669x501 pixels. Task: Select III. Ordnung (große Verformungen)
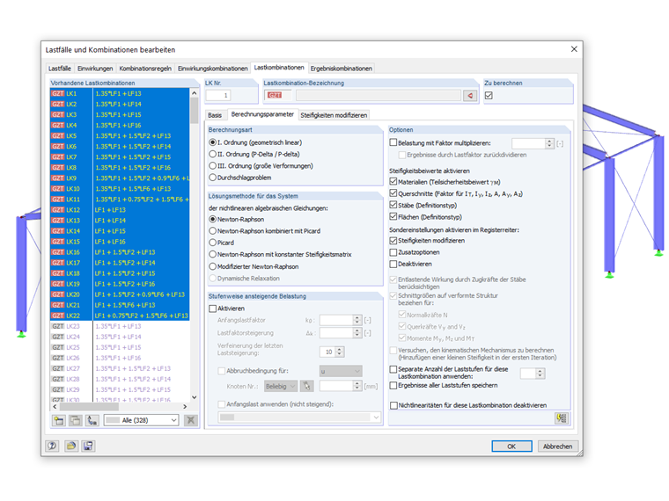click(212, 165)
